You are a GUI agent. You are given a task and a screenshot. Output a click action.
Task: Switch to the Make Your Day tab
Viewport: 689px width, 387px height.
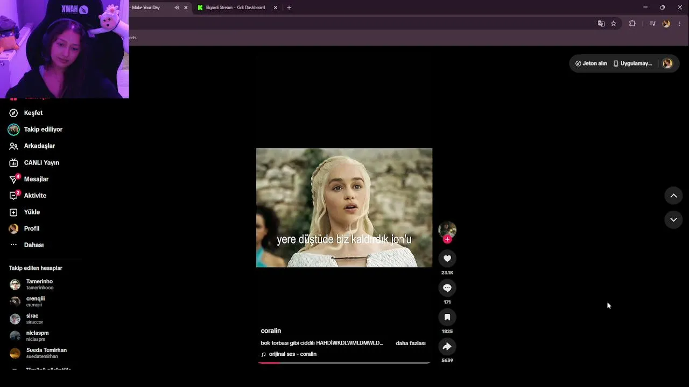point(145,8)
